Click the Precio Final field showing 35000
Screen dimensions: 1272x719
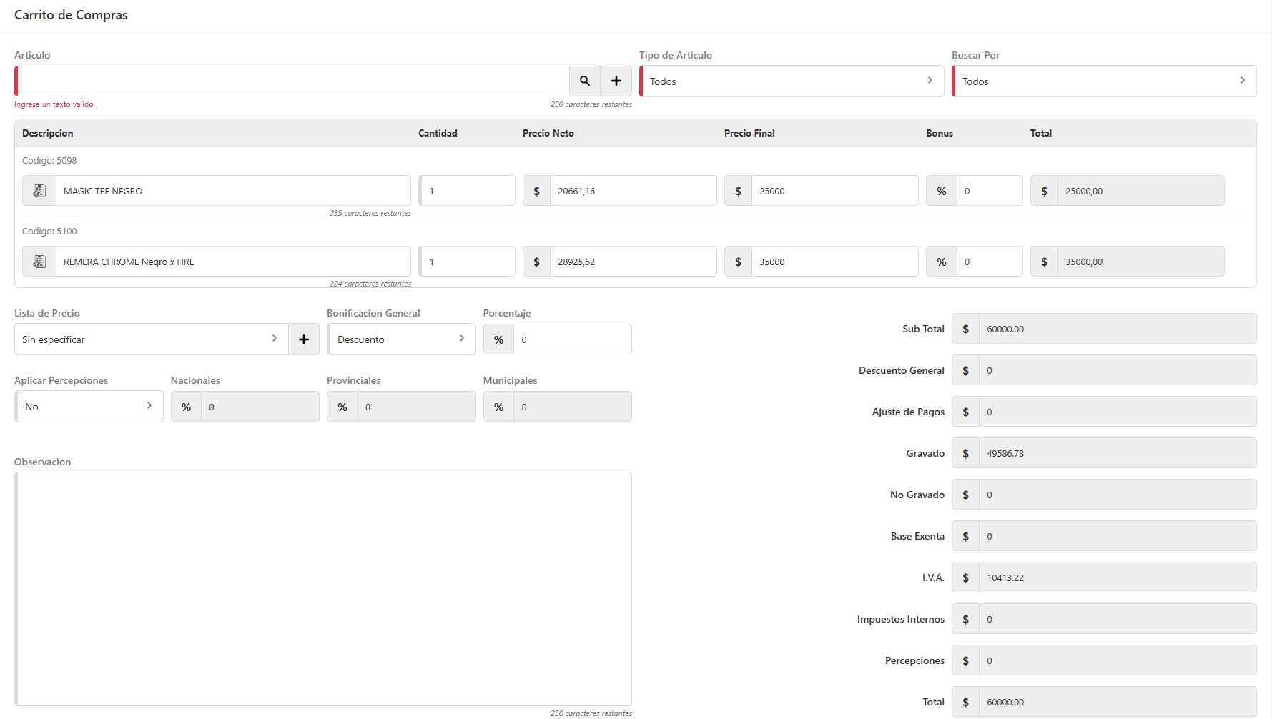tap(834, 262)
